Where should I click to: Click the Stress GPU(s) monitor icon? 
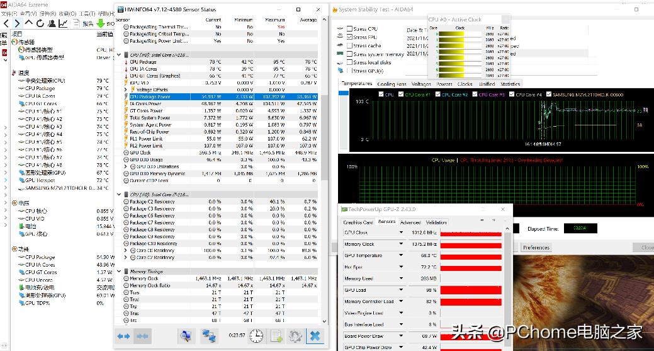click(340, 71)
